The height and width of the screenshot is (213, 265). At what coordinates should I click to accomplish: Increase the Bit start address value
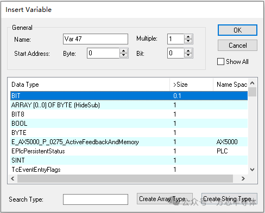coord(188,51)
